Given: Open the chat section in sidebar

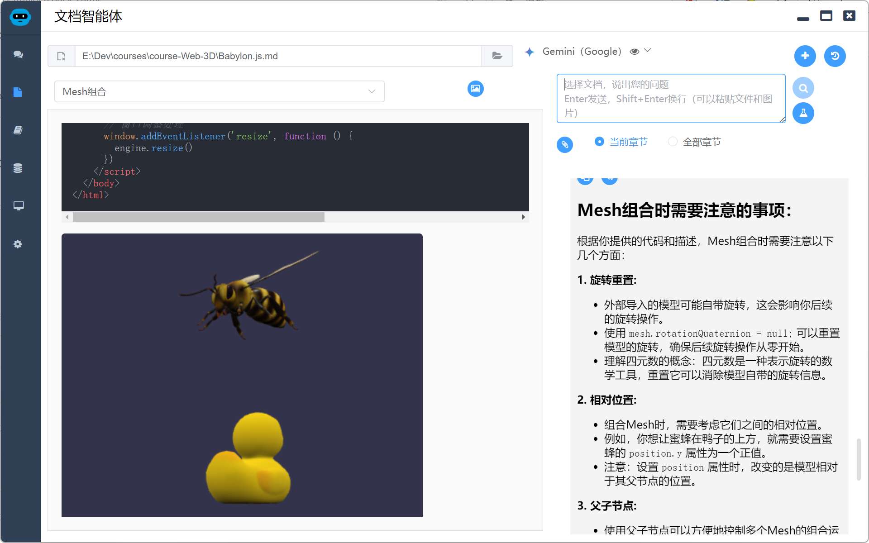Looking at the screenshot, I should point(18,54).
